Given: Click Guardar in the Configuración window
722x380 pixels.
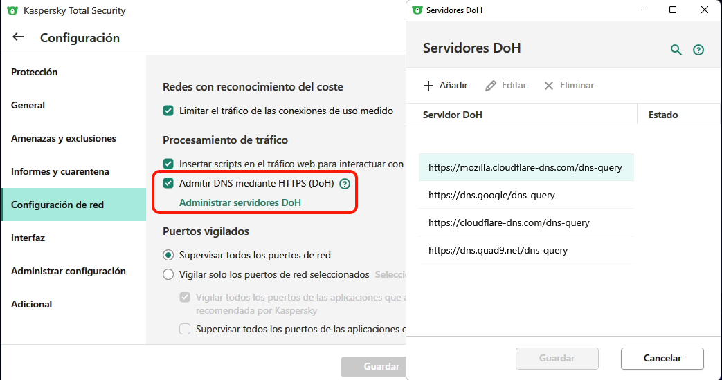Looking at the screenshot, I should click(x=373, y=366).
